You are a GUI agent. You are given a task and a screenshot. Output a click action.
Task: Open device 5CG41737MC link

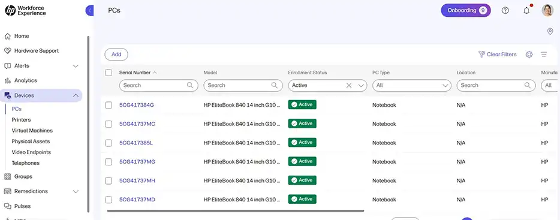[137, 124]
